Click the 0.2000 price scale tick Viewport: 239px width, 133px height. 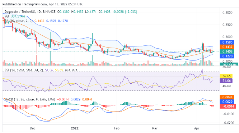[228, 37]
